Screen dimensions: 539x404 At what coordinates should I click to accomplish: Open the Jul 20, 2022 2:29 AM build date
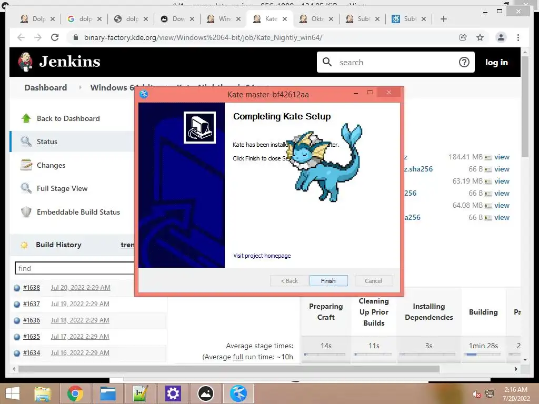click(81, 288)
